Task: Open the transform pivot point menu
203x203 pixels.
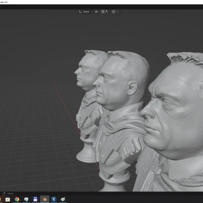Action: tap(97, 12)
